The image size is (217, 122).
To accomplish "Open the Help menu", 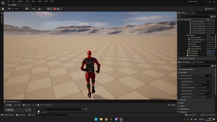I will (52, 1).
